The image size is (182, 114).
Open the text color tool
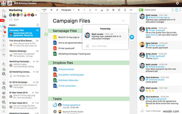click(x=102, y=10)
